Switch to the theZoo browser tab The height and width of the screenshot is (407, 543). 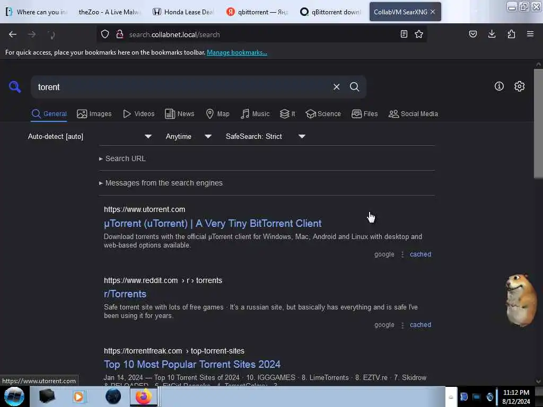tap(109, 12)
